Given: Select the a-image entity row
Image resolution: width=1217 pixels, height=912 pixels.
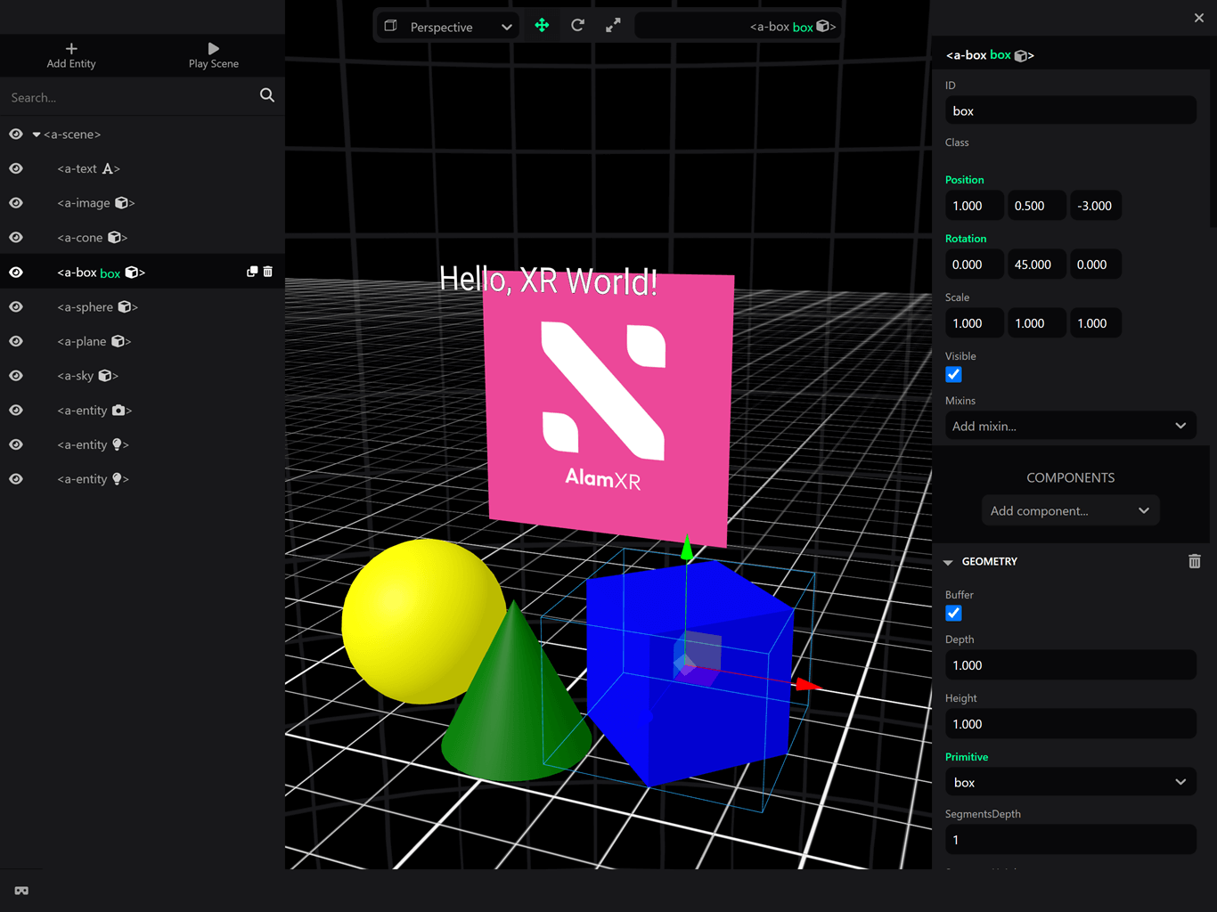Looking at the screenshot, I should [x=143, y=203].
